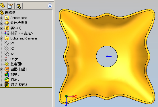
Task: Click the 材质 material icon
Action: (x=7, y=33)
